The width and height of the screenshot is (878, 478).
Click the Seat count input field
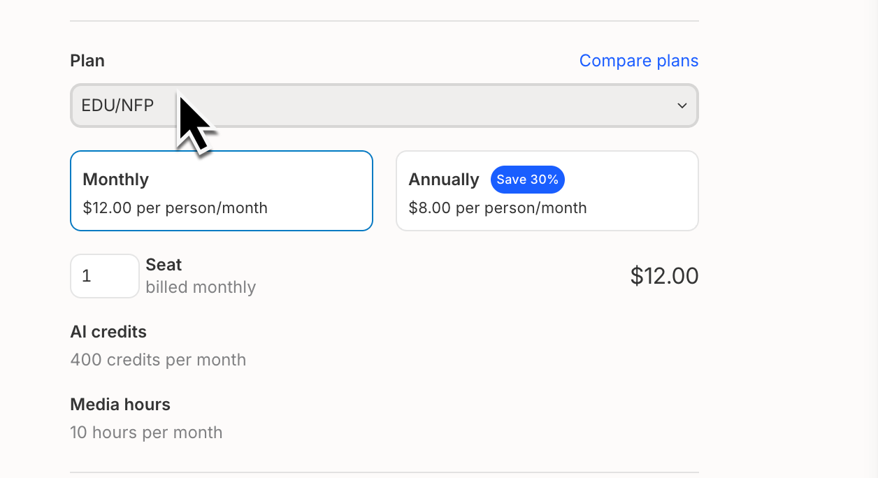104,275
